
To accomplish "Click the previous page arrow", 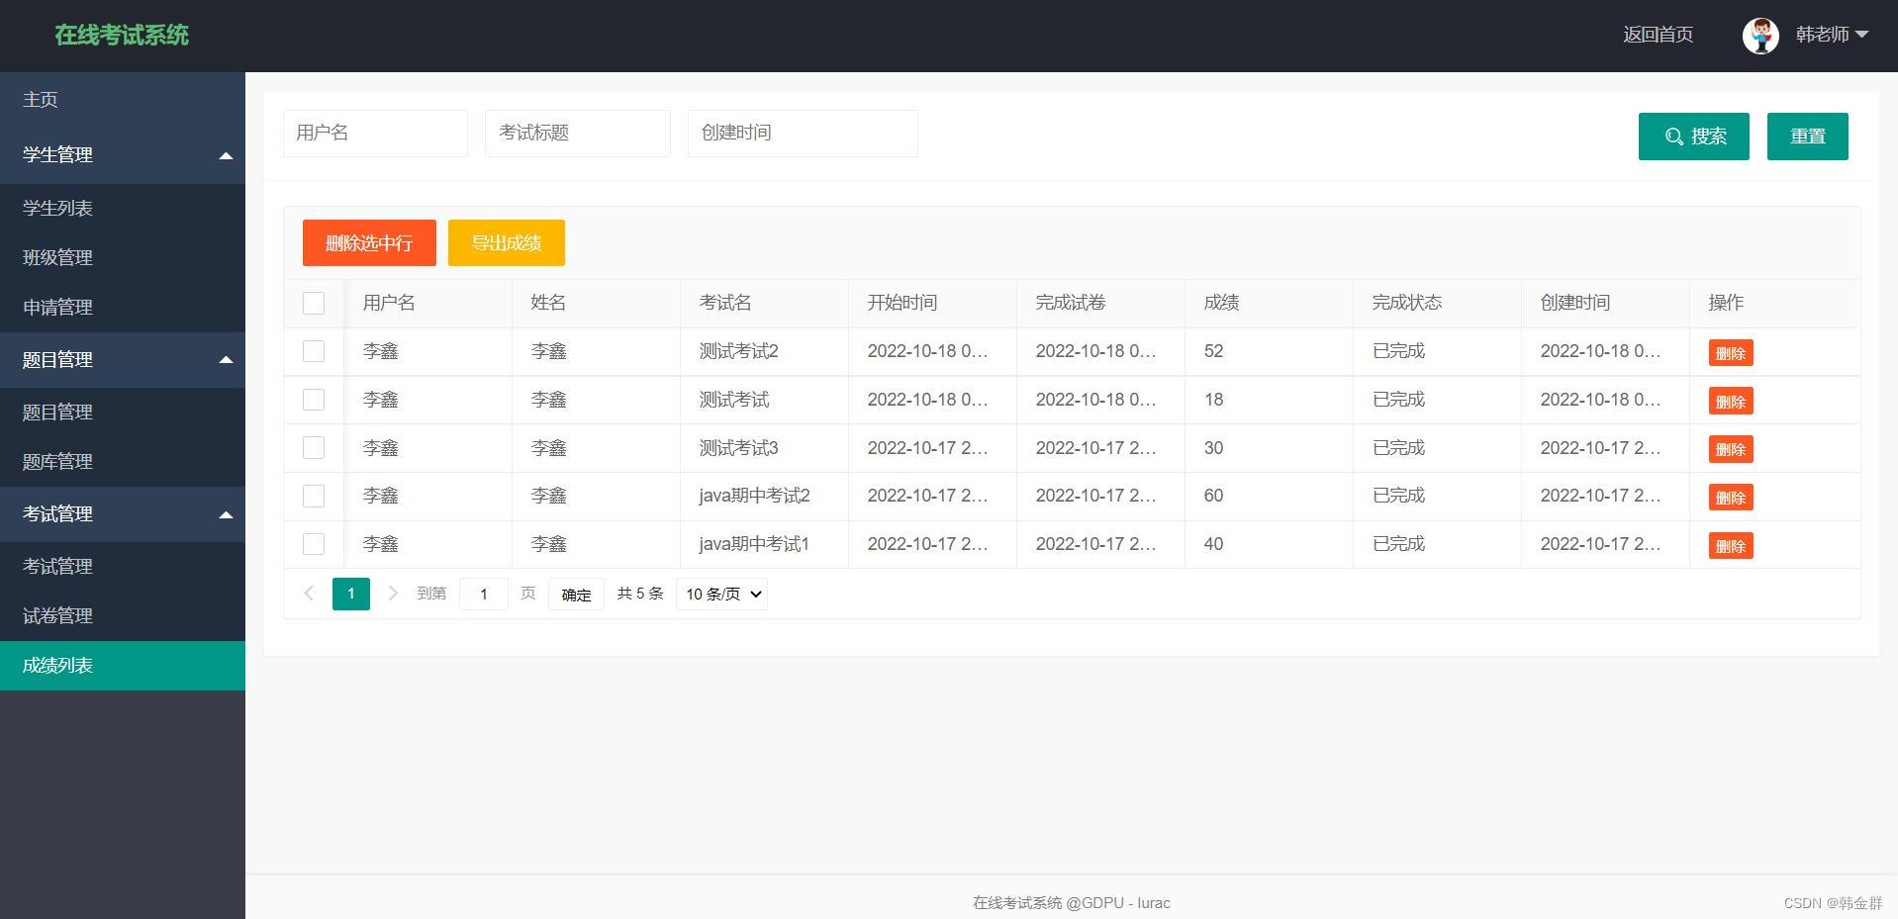I will (309, 594).
